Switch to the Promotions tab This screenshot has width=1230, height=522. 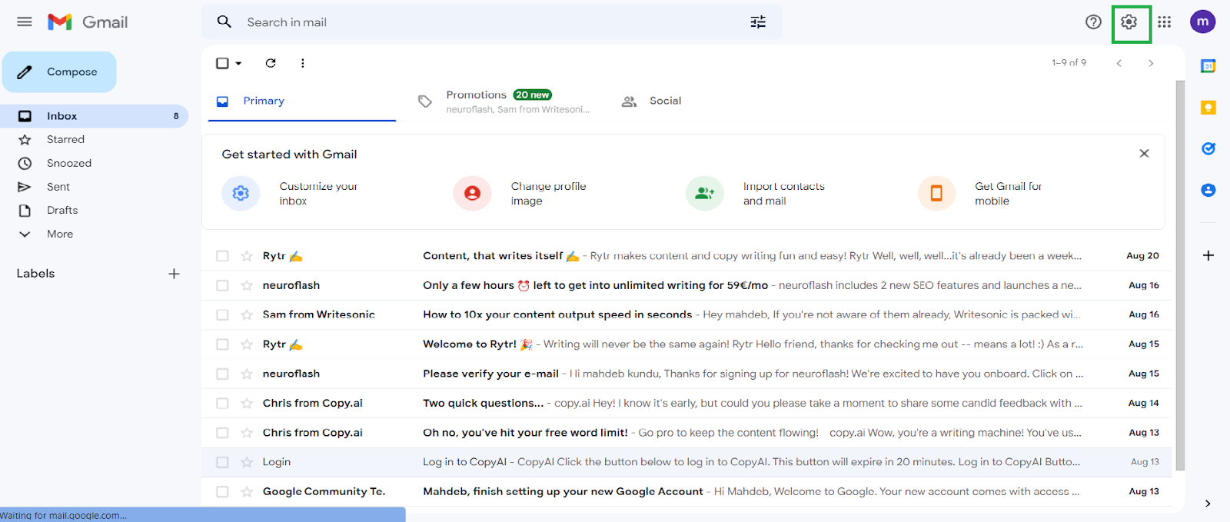505,101
